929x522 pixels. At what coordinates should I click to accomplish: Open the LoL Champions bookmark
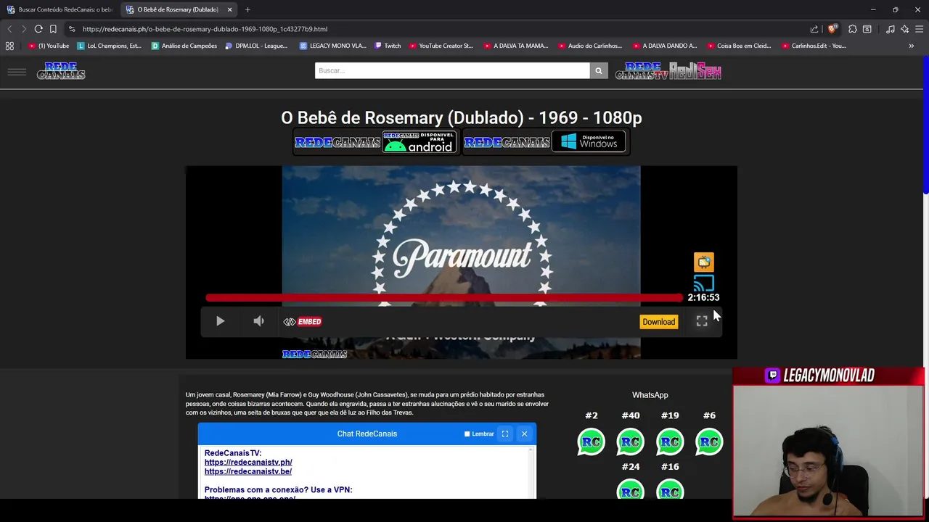110,46
